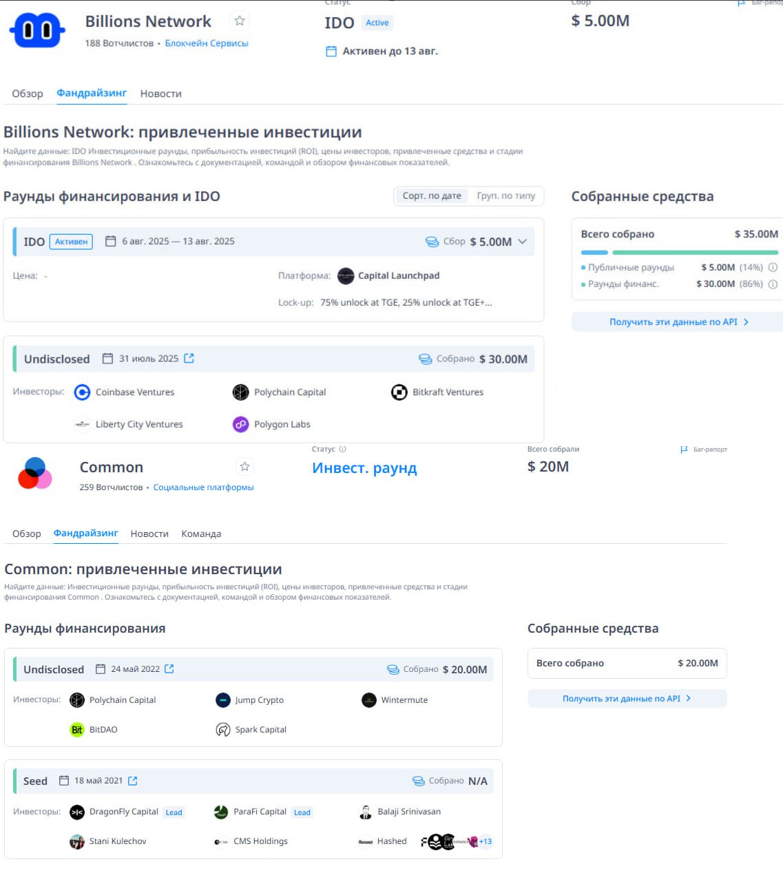Show the Статус info tooltip for Common
This screenshot has height=875, width=783.
[x=342, y=449]
